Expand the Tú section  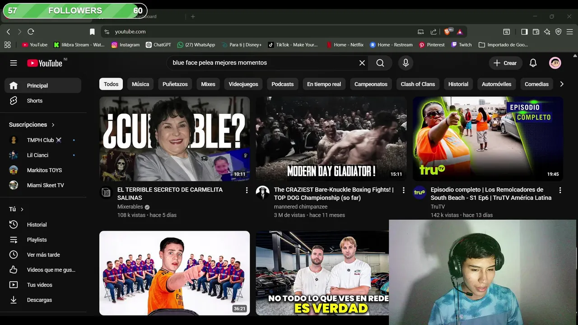click(x=16, y=209)
